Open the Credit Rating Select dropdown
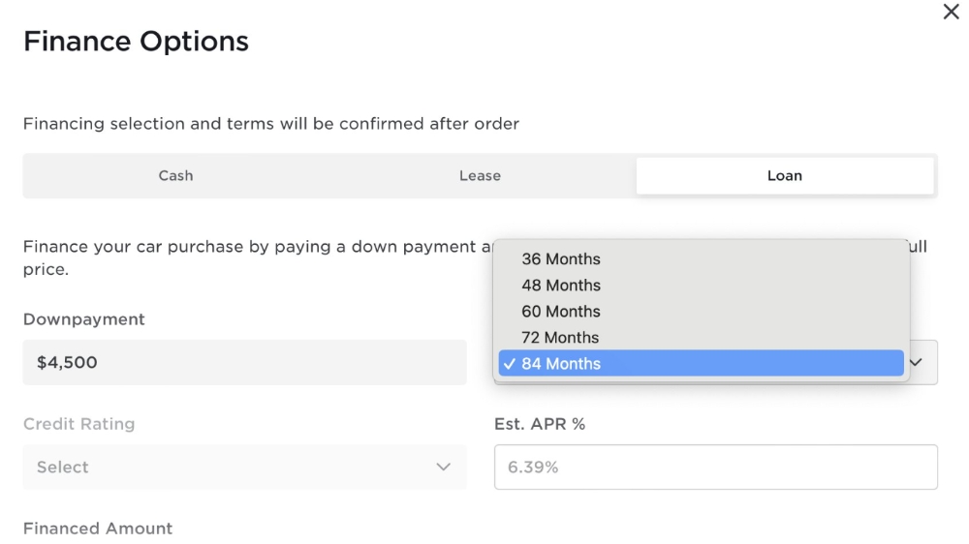Image resolution: width=969 pixels, height=544 pixels. 245,468
